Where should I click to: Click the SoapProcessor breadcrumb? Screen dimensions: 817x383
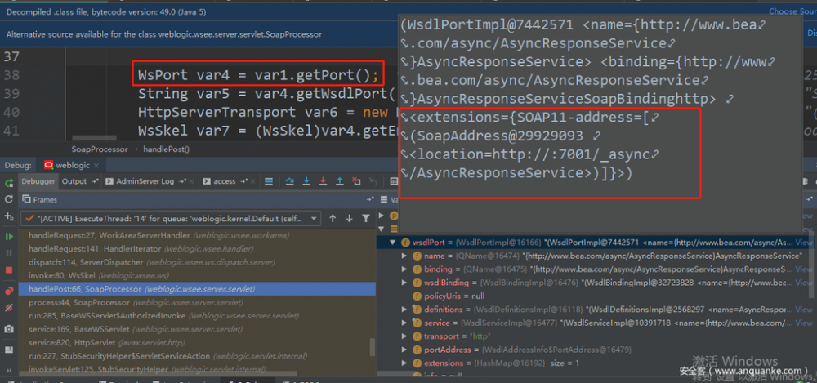[100, 149]
